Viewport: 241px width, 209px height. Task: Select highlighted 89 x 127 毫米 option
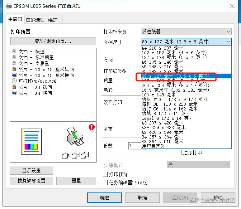[186, 76]
